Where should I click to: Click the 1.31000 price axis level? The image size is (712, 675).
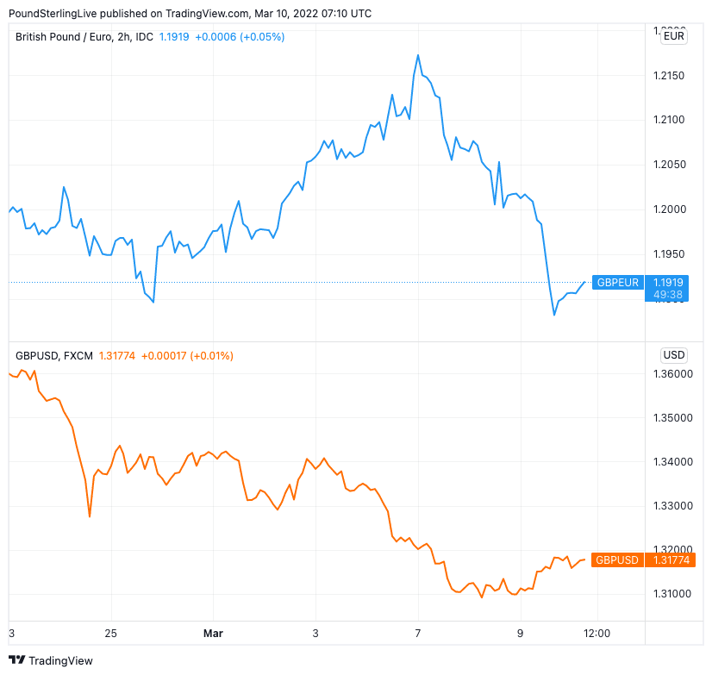(x=672, y=594)
